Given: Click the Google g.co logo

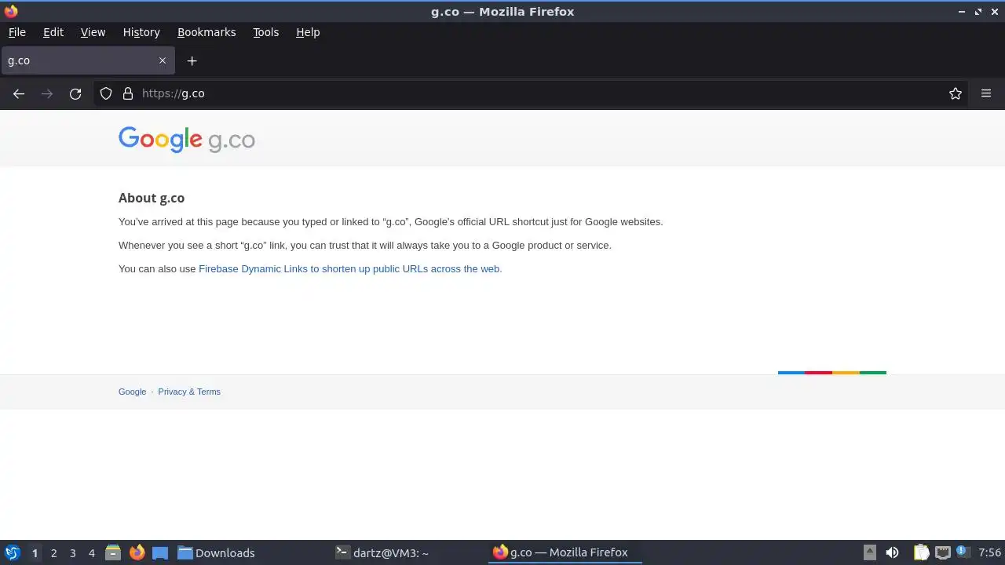Looking at the screenshot, I should [187, 139].
